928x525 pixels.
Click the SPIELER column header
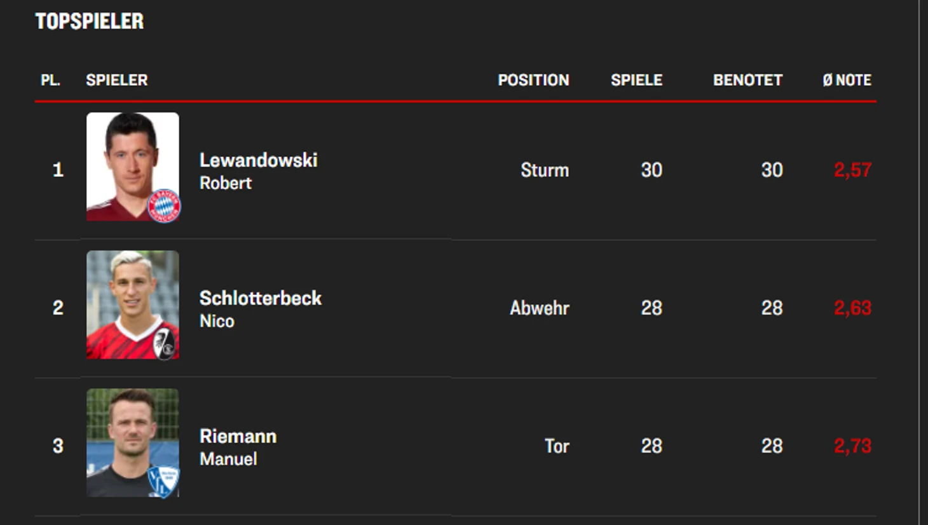[117, 80]
